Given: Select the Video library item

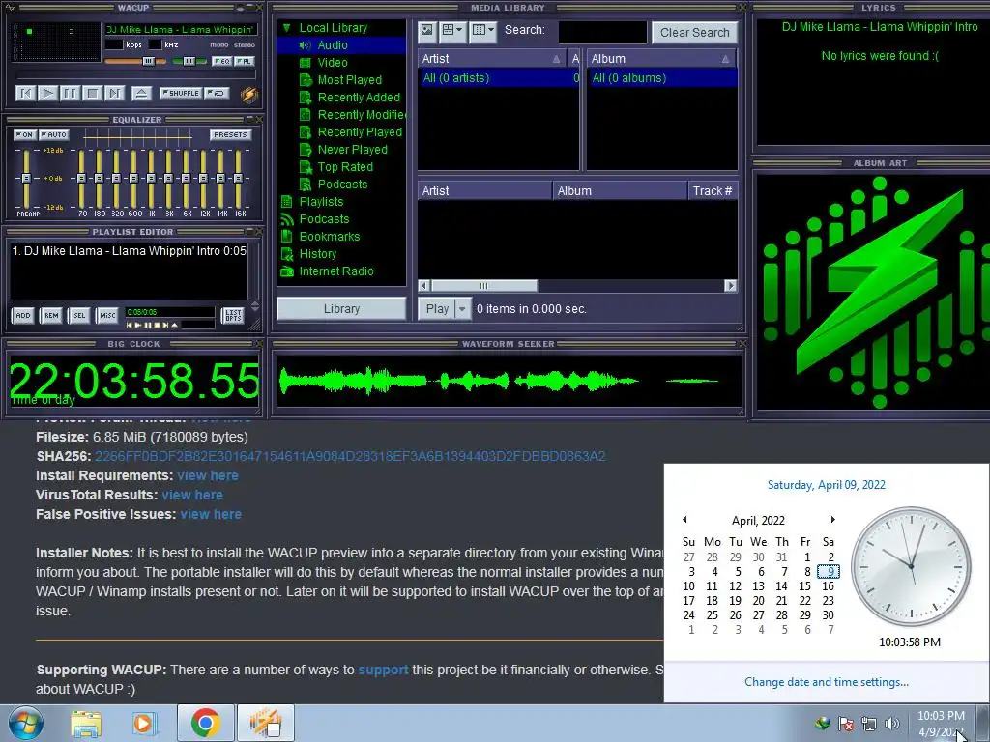Looking at the screenshot, I should 333,63.
